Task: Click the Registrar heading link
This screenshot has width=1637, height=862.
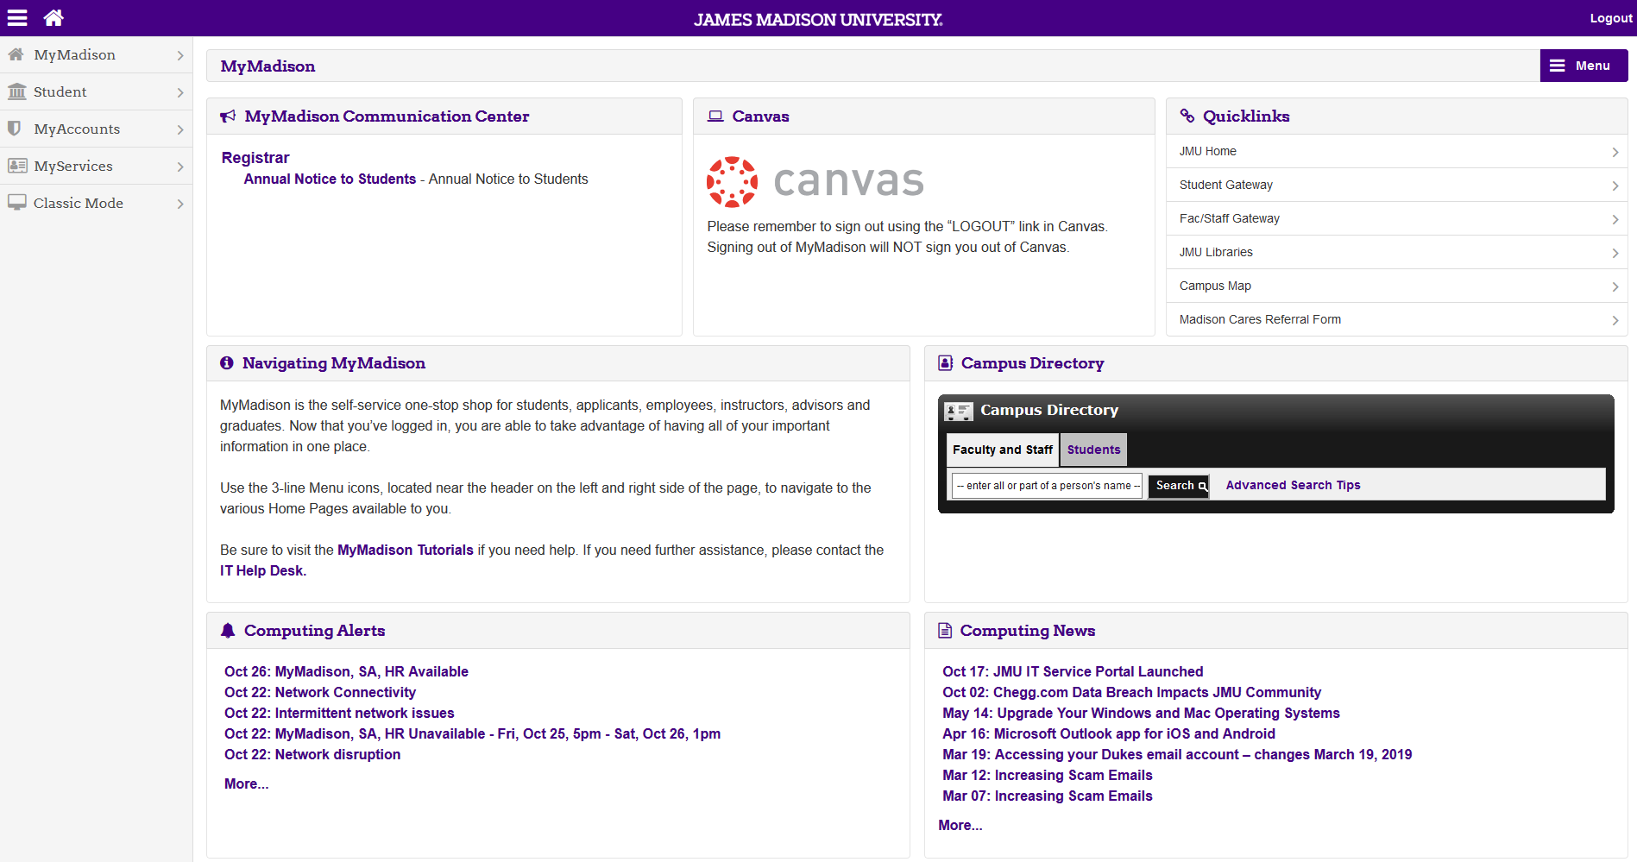Action: click(255, 158)
